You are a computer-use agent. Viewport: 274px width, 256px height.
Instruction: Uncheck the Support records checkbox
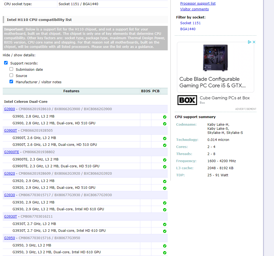[x=6, y=63]
